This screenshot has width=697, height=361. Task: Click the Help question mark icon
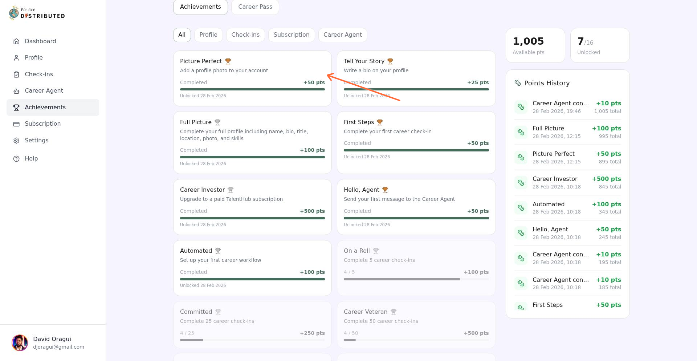click(x=16, y=159)
